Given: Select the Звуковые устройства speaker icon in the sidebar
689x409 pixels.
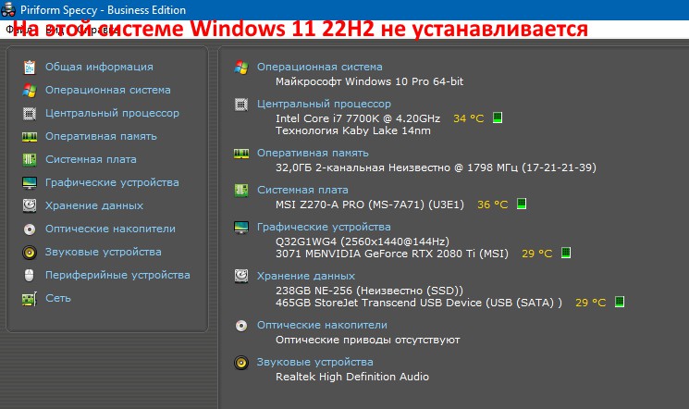Looking at the screenshot, I should 30,253.
